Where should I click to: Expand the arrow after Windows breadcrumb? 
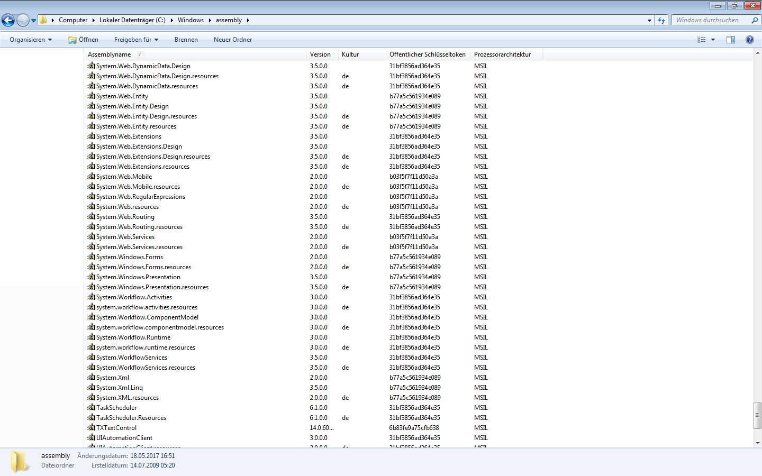[x=210, y=20]
